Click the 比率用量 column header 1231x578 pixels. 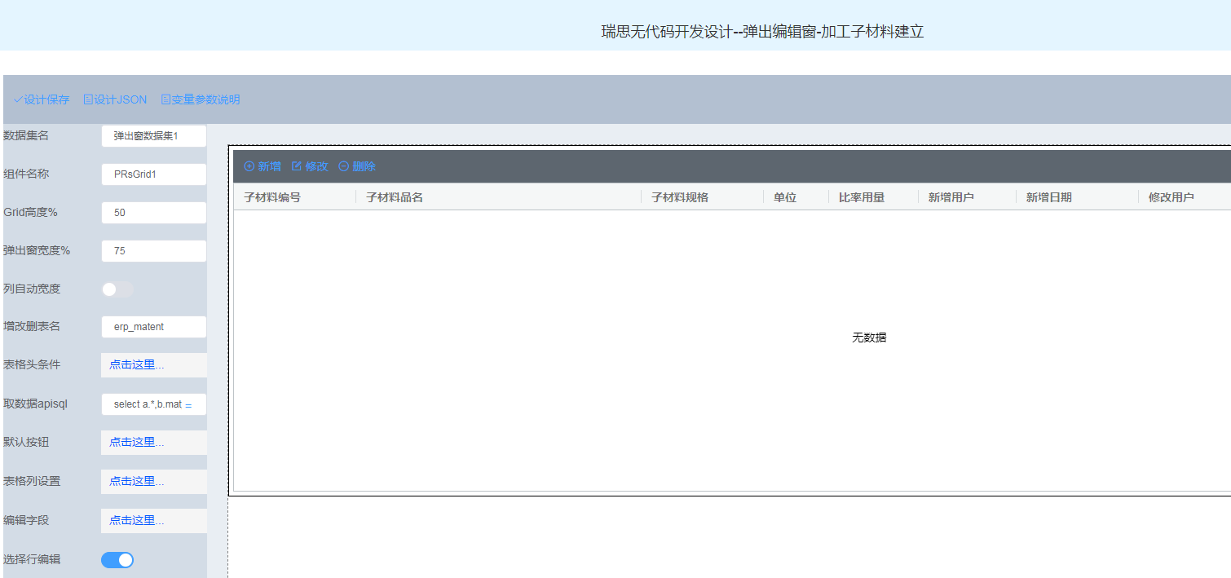862,197
